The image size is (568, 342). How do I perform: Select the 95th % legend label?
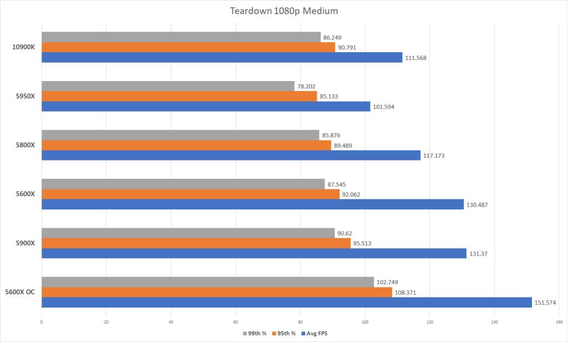(287, 334)
